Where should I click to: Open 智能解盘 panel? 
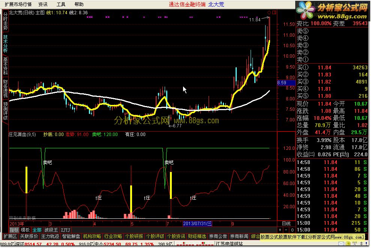click(x=71, y=236)
